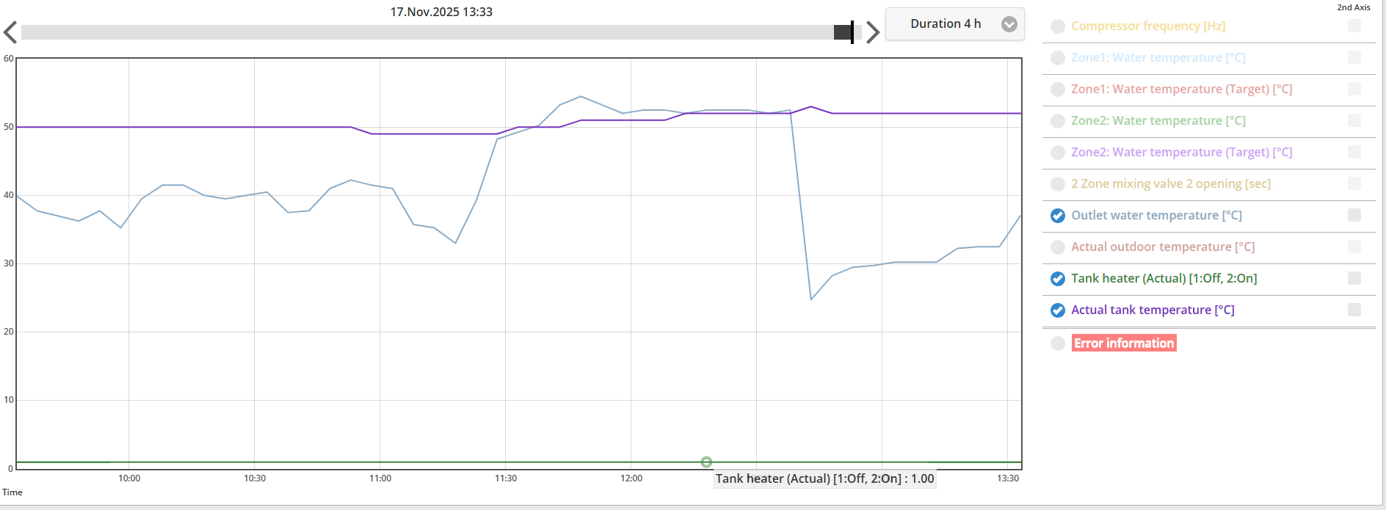The image size is (1386, 510).
Task: Click the dropdown chevron icon beside Duration
Action: pyautogui.click(x=1009, y=24)
